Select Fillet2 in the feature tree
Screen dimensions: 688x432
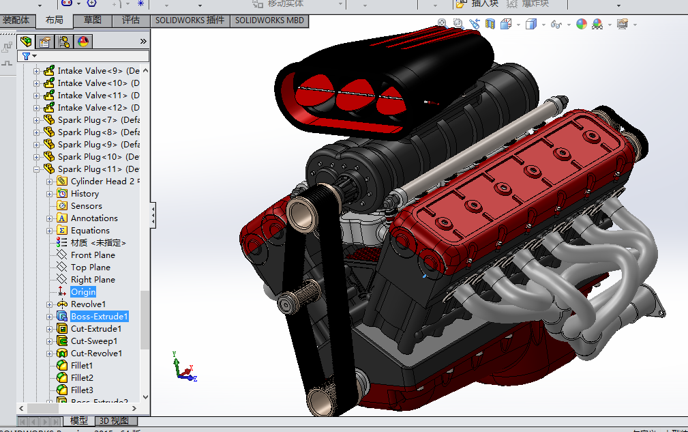pyautogui.click(x=82, y=378)
